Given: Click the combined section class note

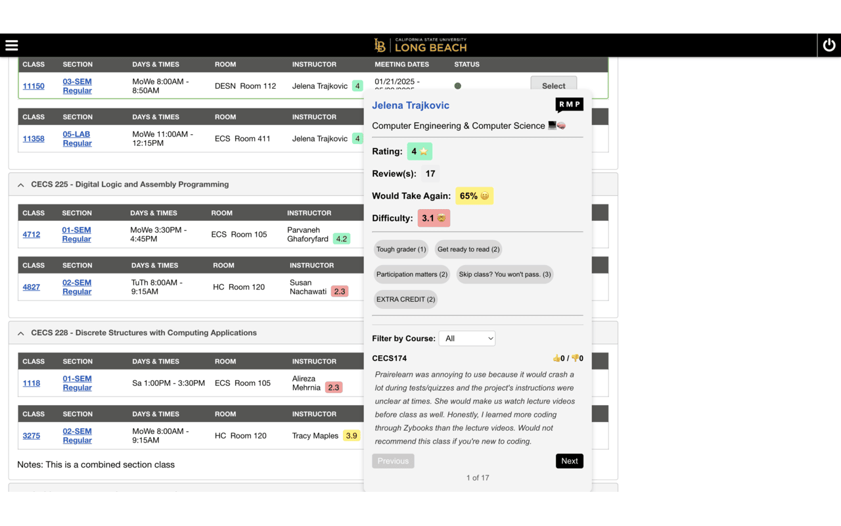Looking at the screenshot, I should pyautogui.click(x=96, y=465).
